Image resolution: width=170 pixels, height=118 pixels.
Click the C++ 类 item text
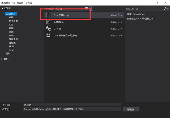[x=57, y=29]
